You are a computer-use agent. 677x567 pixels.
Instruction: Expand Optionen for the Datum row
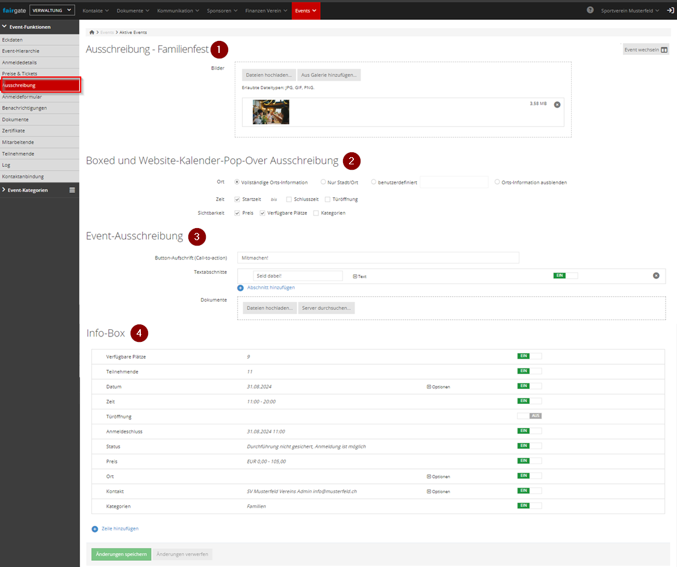click(x=438, y=386)
